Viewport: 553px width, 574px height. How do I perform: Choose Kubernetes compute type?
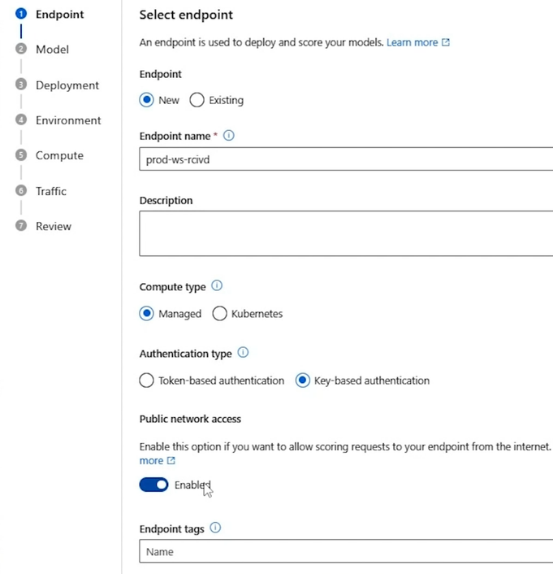pyautogui.click(x=219, y=313)
